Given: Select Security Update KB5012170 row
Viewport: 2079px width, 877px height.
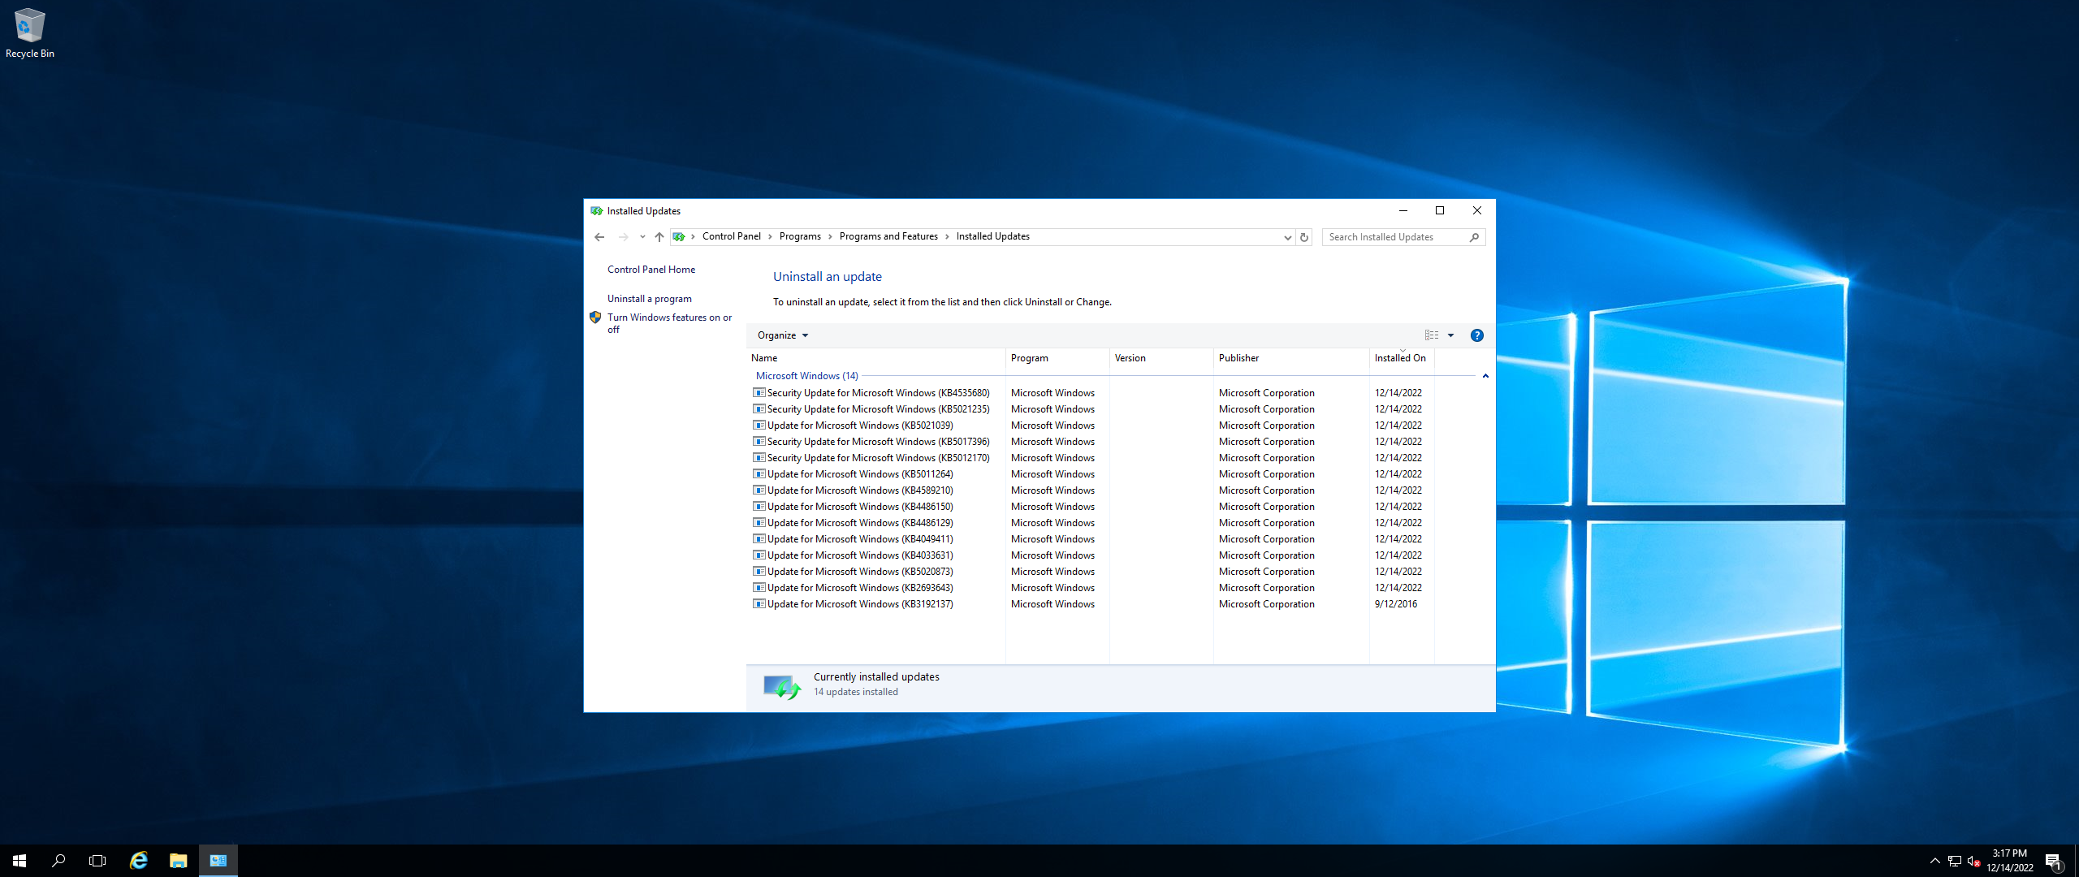Looking at the screenshot, I should click(1092, 458).
